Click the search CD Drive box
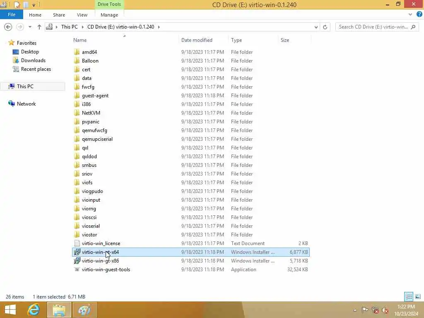Screen dimensions: 424x318 (377, 27)
